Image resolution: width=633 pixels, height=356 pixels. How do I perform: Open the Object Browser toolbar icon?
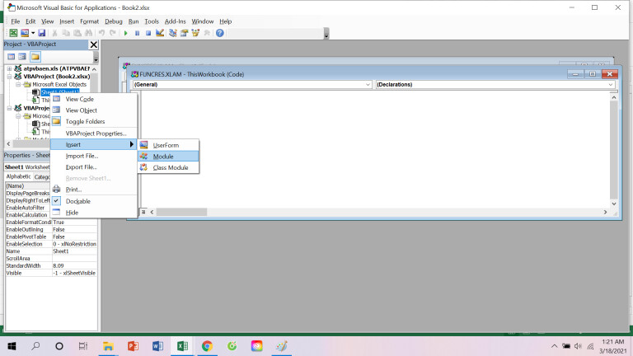(x=195, y=33)
